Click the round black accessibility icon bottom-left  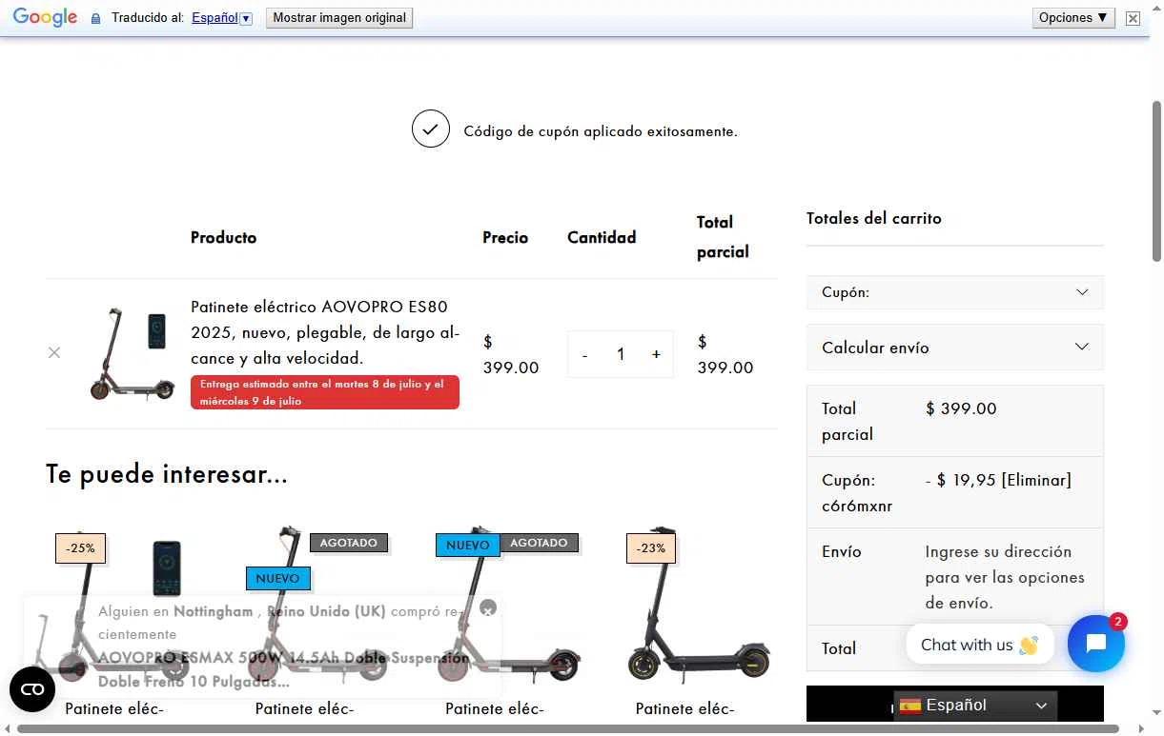32,689
